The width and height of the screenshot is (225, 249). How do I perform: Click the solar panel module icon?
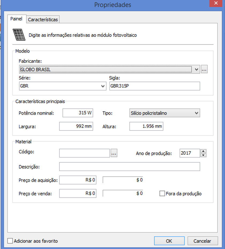19,35
